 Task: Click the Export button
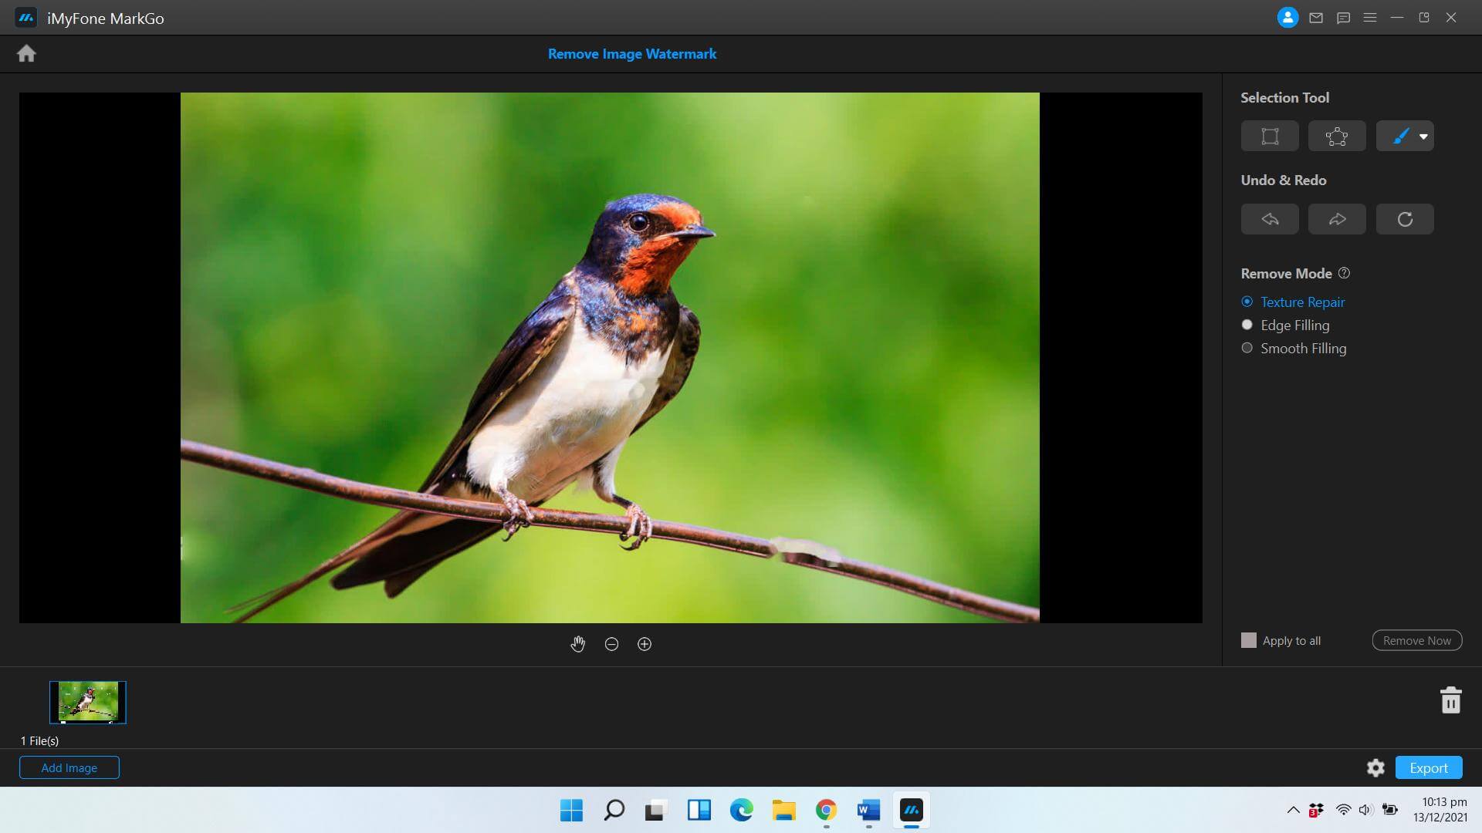(1427, 767)
